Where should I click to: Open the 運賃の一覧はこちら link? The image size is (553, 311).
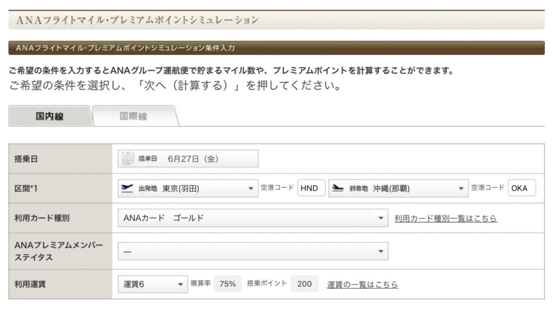[x=362, y=285]
